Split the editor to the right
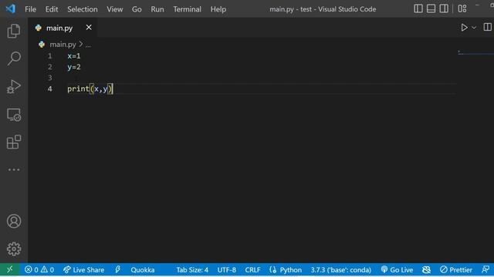Screen dimensions: 494x277 point(487,28)
